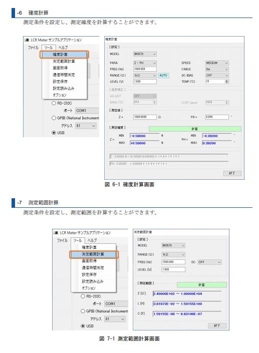Choose the highlighted 確度計算 menu entry in figure 6-1
This screenshot has width=259, height=353.
click(65, 55)
